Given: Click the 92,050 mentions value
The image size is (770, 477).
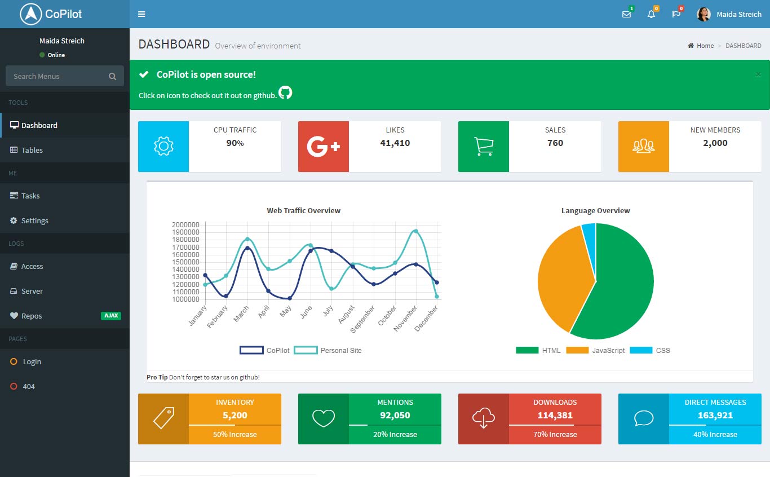Looking at the screenshot, I should tap(395, 416).
